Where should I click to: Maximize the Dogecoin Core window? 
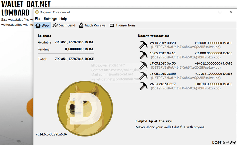tap(220, 12)
